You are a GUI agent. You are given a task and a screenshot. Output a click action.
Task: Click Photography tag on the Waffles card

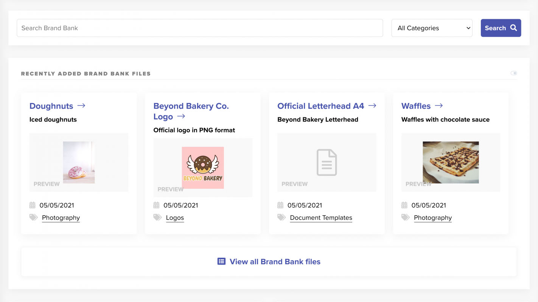point(433,218)
